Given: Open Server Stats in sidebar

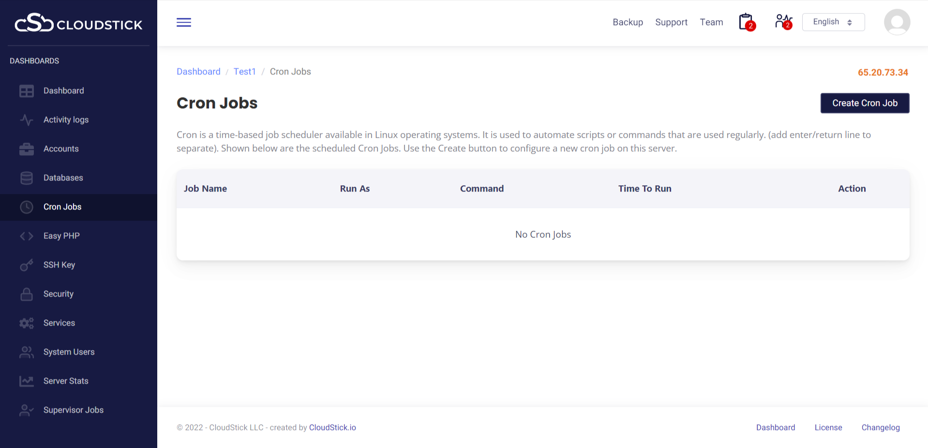Looking at the screenshot, I should tap(66, 381).
